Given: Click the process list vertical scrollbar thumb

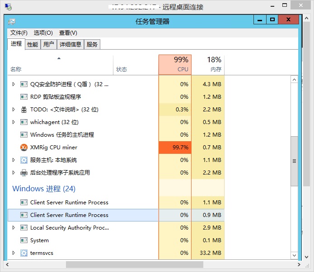Looking at the screenshot, I should coord(294,161).
